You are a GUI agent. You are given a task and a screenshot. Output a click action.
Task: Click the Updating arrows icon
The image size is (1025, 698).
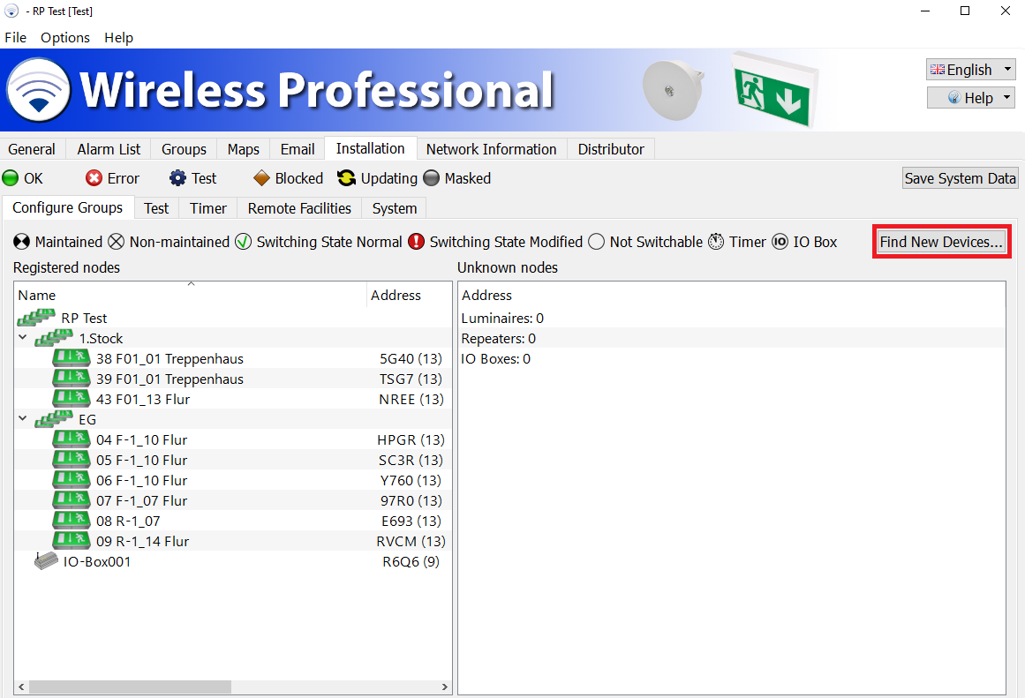346,177
